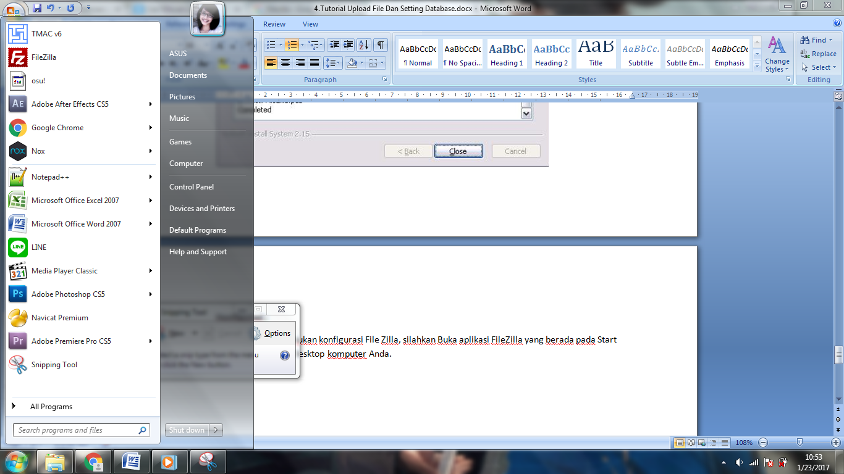Open the Change Styles dropdown
This screenshot has height=474, width=844.
pos(777,54)
